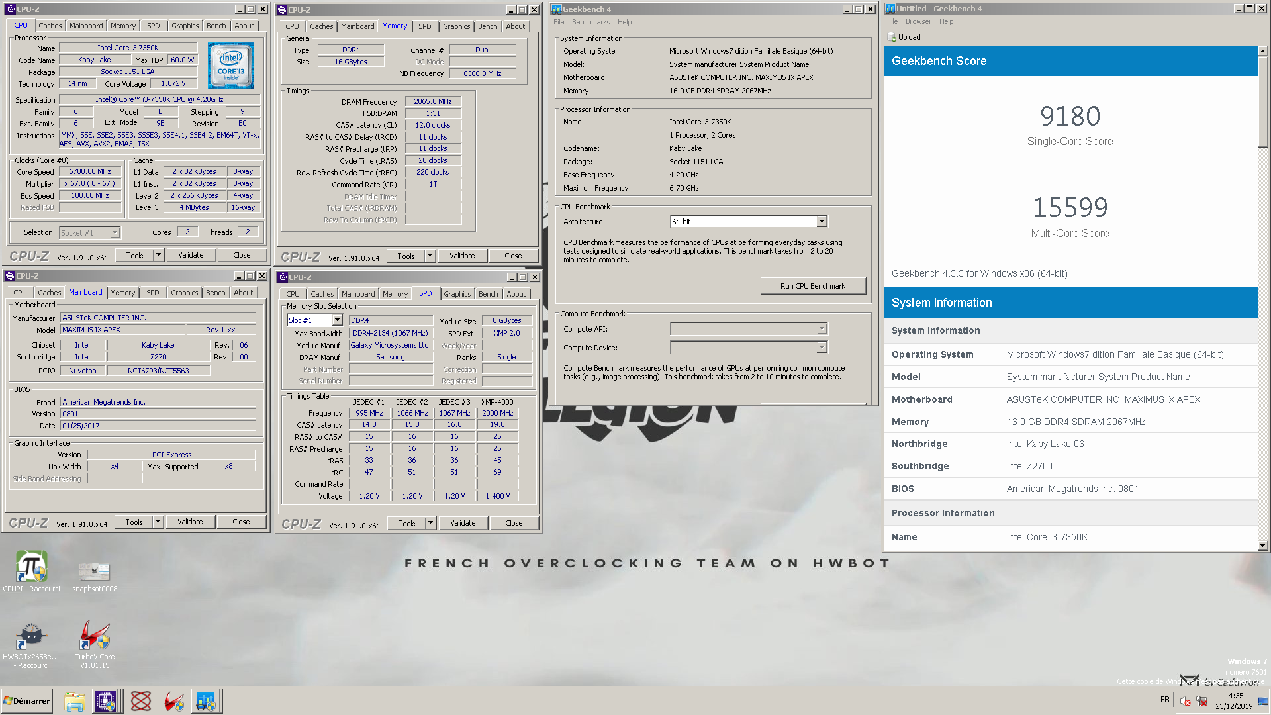Screen dimensions: 1271x715
Task: Click scrollbar up arrow in Geekbench results
Action: 1262,51
